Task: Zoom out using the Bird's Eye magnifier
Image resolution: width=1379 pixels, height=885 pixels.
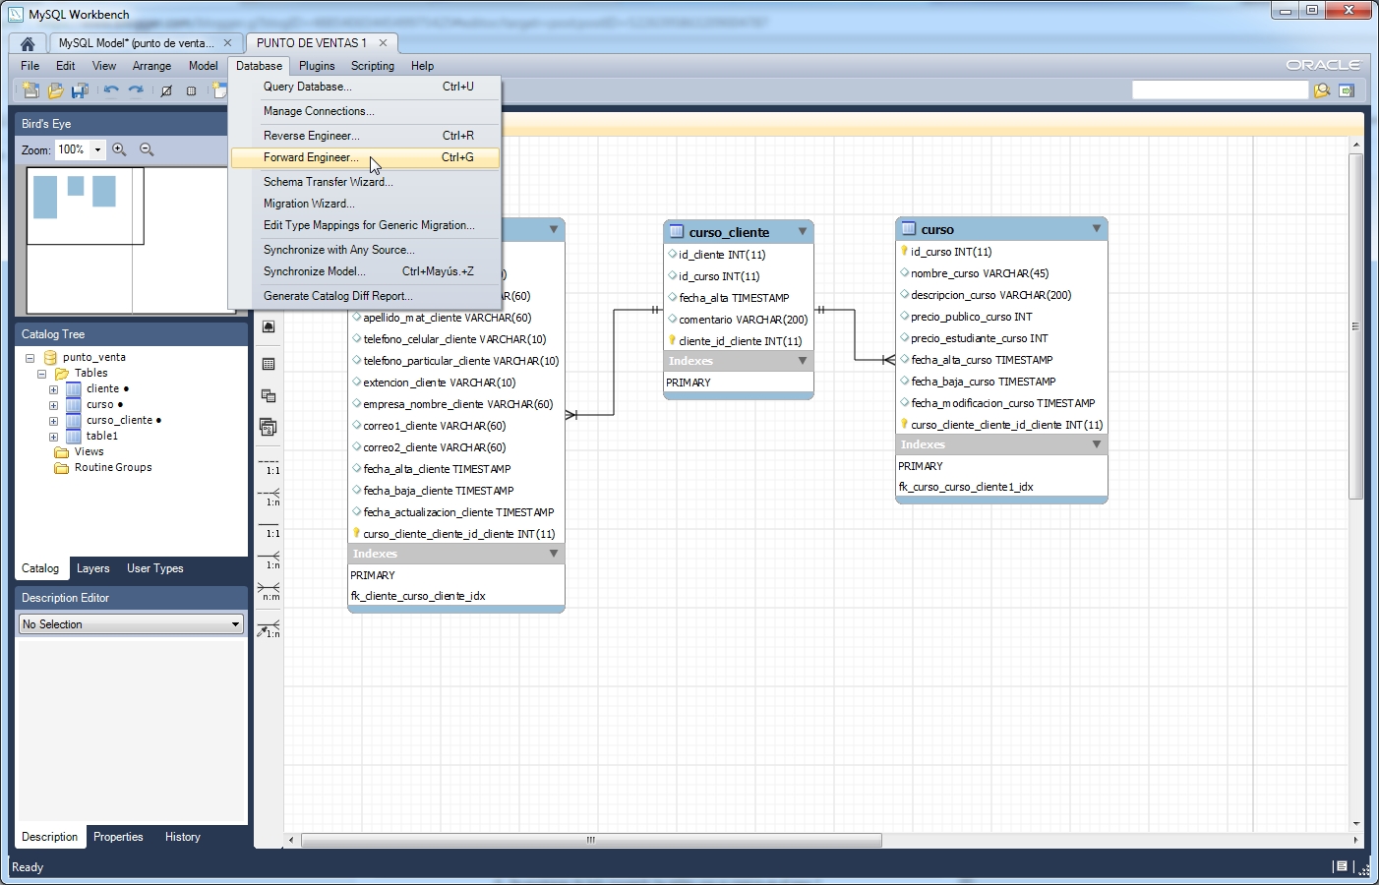Action: (x=146, y=149)
